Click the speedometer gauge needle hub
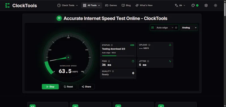 tap(68, 57)
